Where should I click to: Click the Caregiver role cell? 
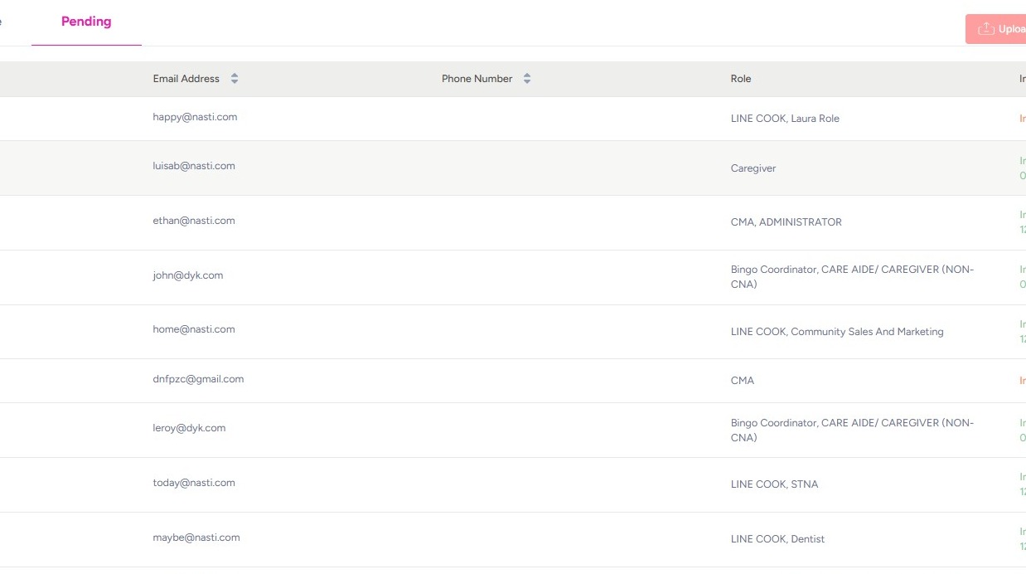753,168
